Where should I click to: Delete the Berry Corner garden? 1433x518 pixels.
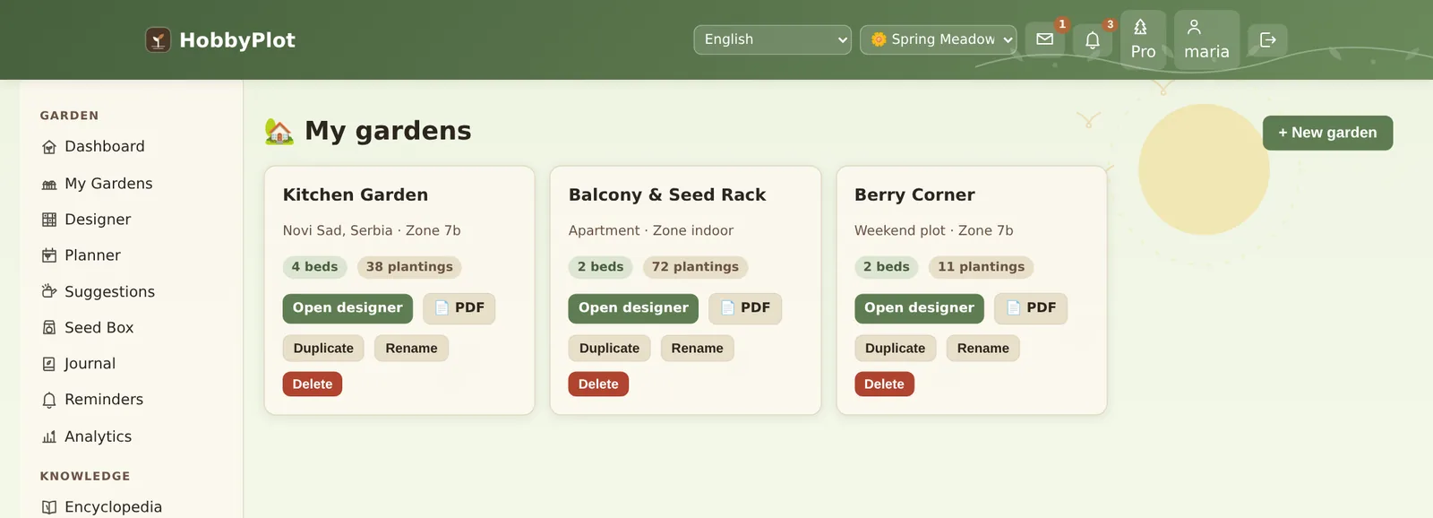coord(884,384)
